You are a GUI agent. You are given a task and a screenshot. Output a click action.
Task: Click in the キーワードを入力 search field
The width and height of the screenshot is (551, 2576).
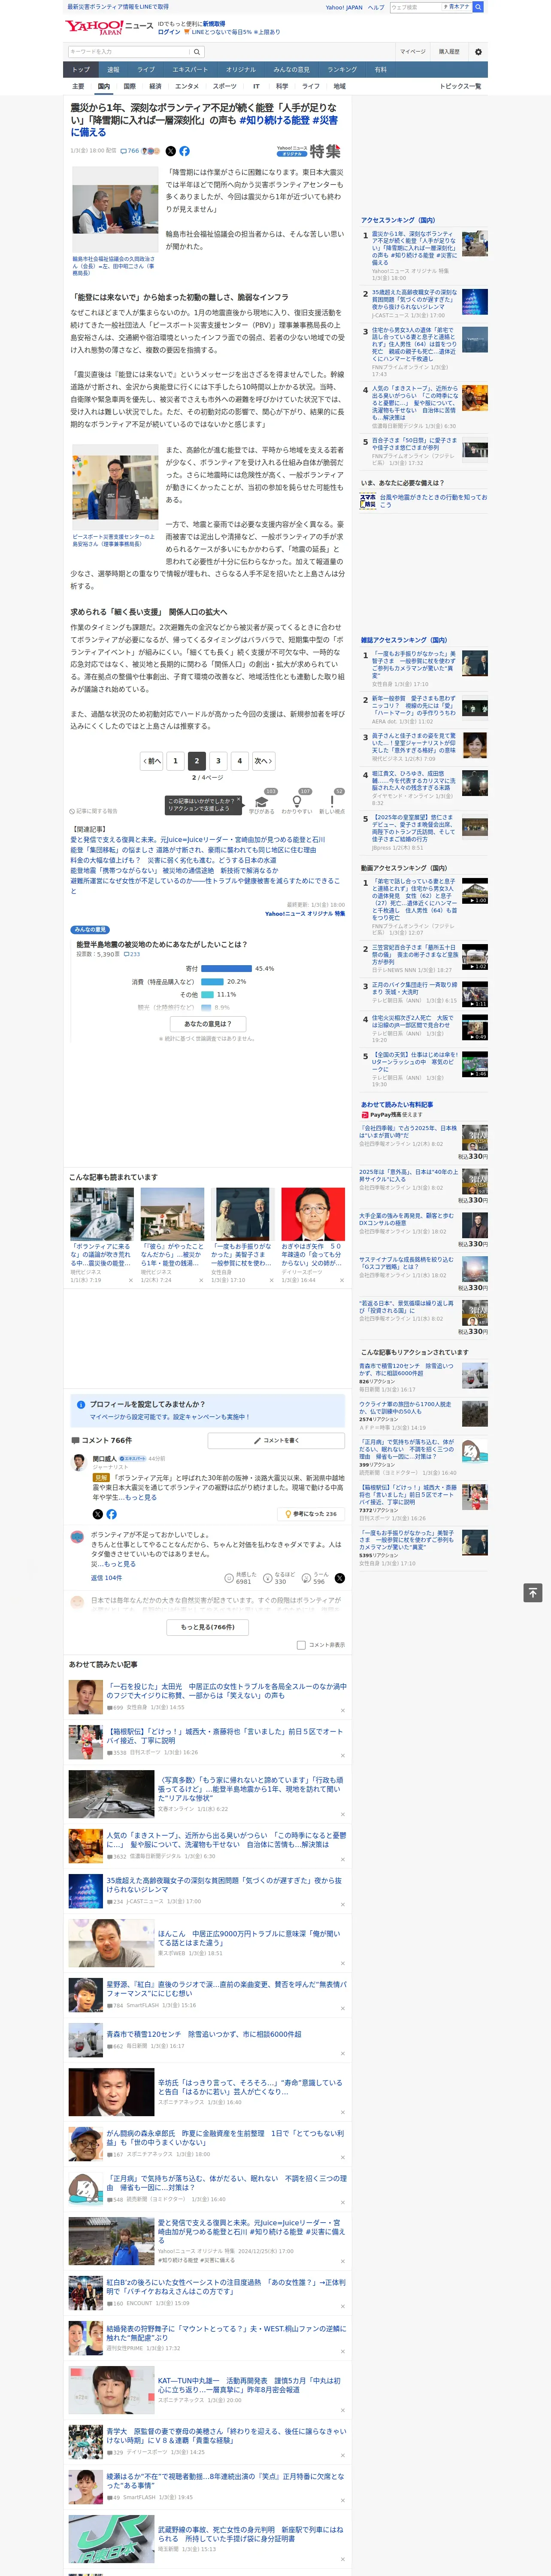click(x=129, y=52)
